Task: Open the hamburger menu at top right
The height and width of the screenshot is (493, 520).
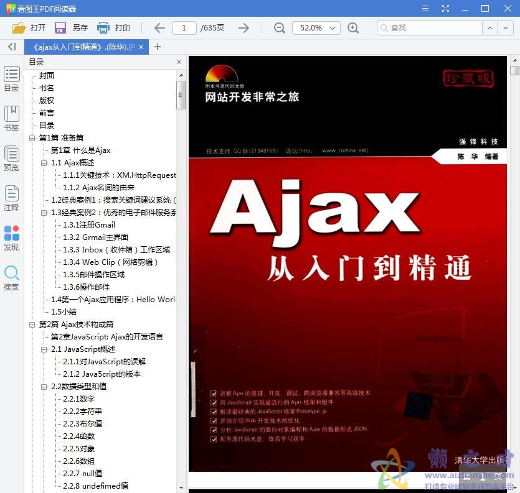Action: coord(426,9)
